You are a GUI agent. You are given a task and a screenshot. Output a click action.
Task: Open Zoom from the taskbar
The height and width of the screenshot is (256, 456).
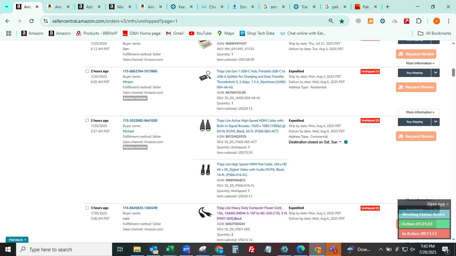(186, 249)
